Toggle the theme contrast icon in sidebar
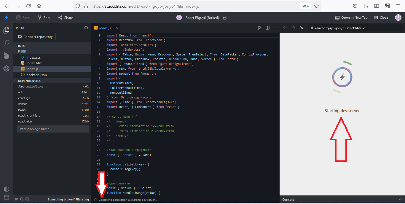This screenshot has width=405, height=204. (x=6, y=189)
